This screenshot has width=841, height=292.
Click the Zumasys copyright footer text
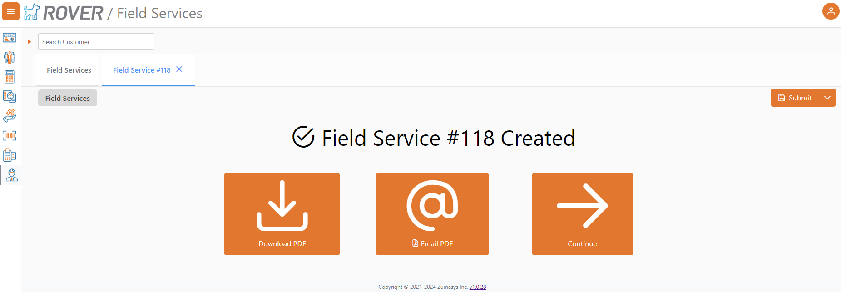click(423, 287)
